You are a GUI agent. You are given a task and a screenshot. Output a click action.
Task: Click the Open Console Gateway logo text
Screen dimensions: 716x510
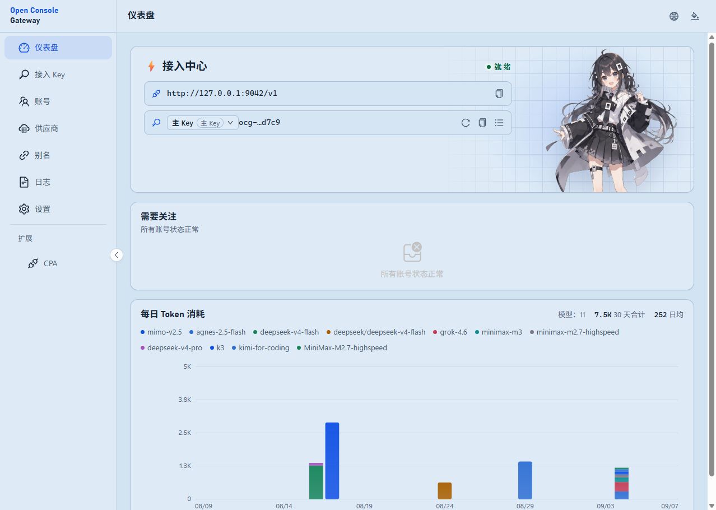34,15
